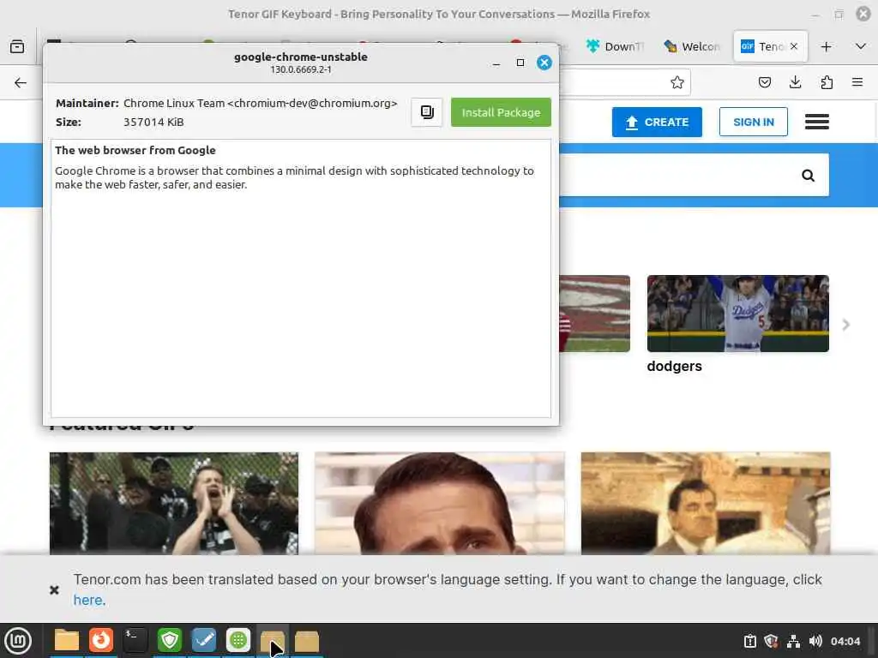Viewport: 878px width, 658px height.
Task: Click the 'here' language link
Action: 88,601
